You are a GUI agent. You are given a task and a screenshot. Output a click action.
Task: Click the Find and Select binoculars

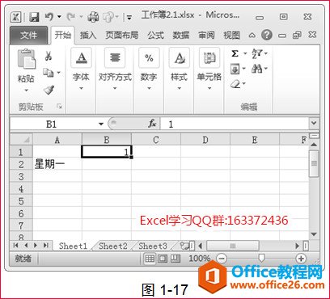[x=257, y=69]
